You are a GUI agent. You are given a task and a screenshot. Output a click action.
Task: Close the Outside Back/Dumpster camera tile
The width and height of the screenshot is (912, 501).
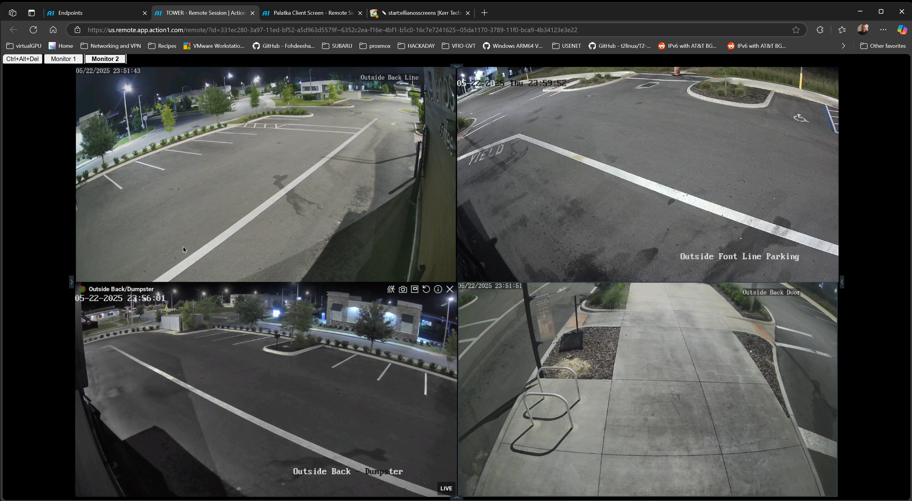pos(450,289)
